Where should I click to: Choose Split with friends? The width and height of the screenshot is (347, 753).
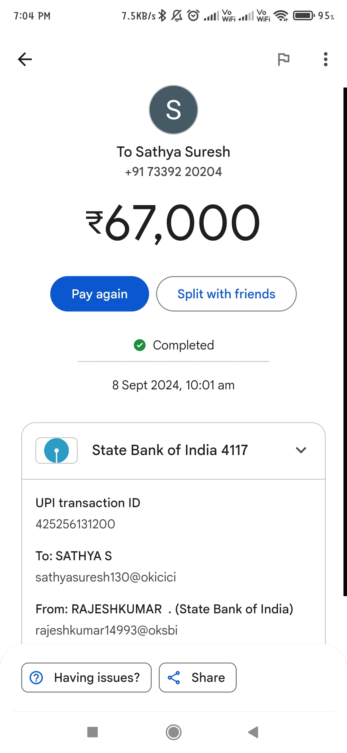[226, 294]
